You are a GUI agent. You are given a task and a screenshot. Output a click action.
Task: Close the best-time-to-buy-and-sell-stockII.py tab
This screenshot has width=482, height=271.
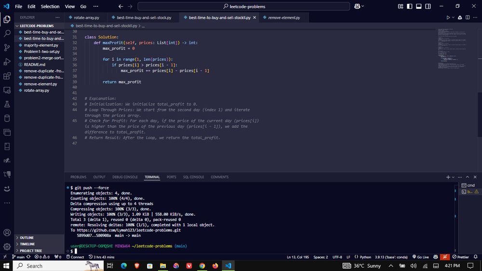254,17
